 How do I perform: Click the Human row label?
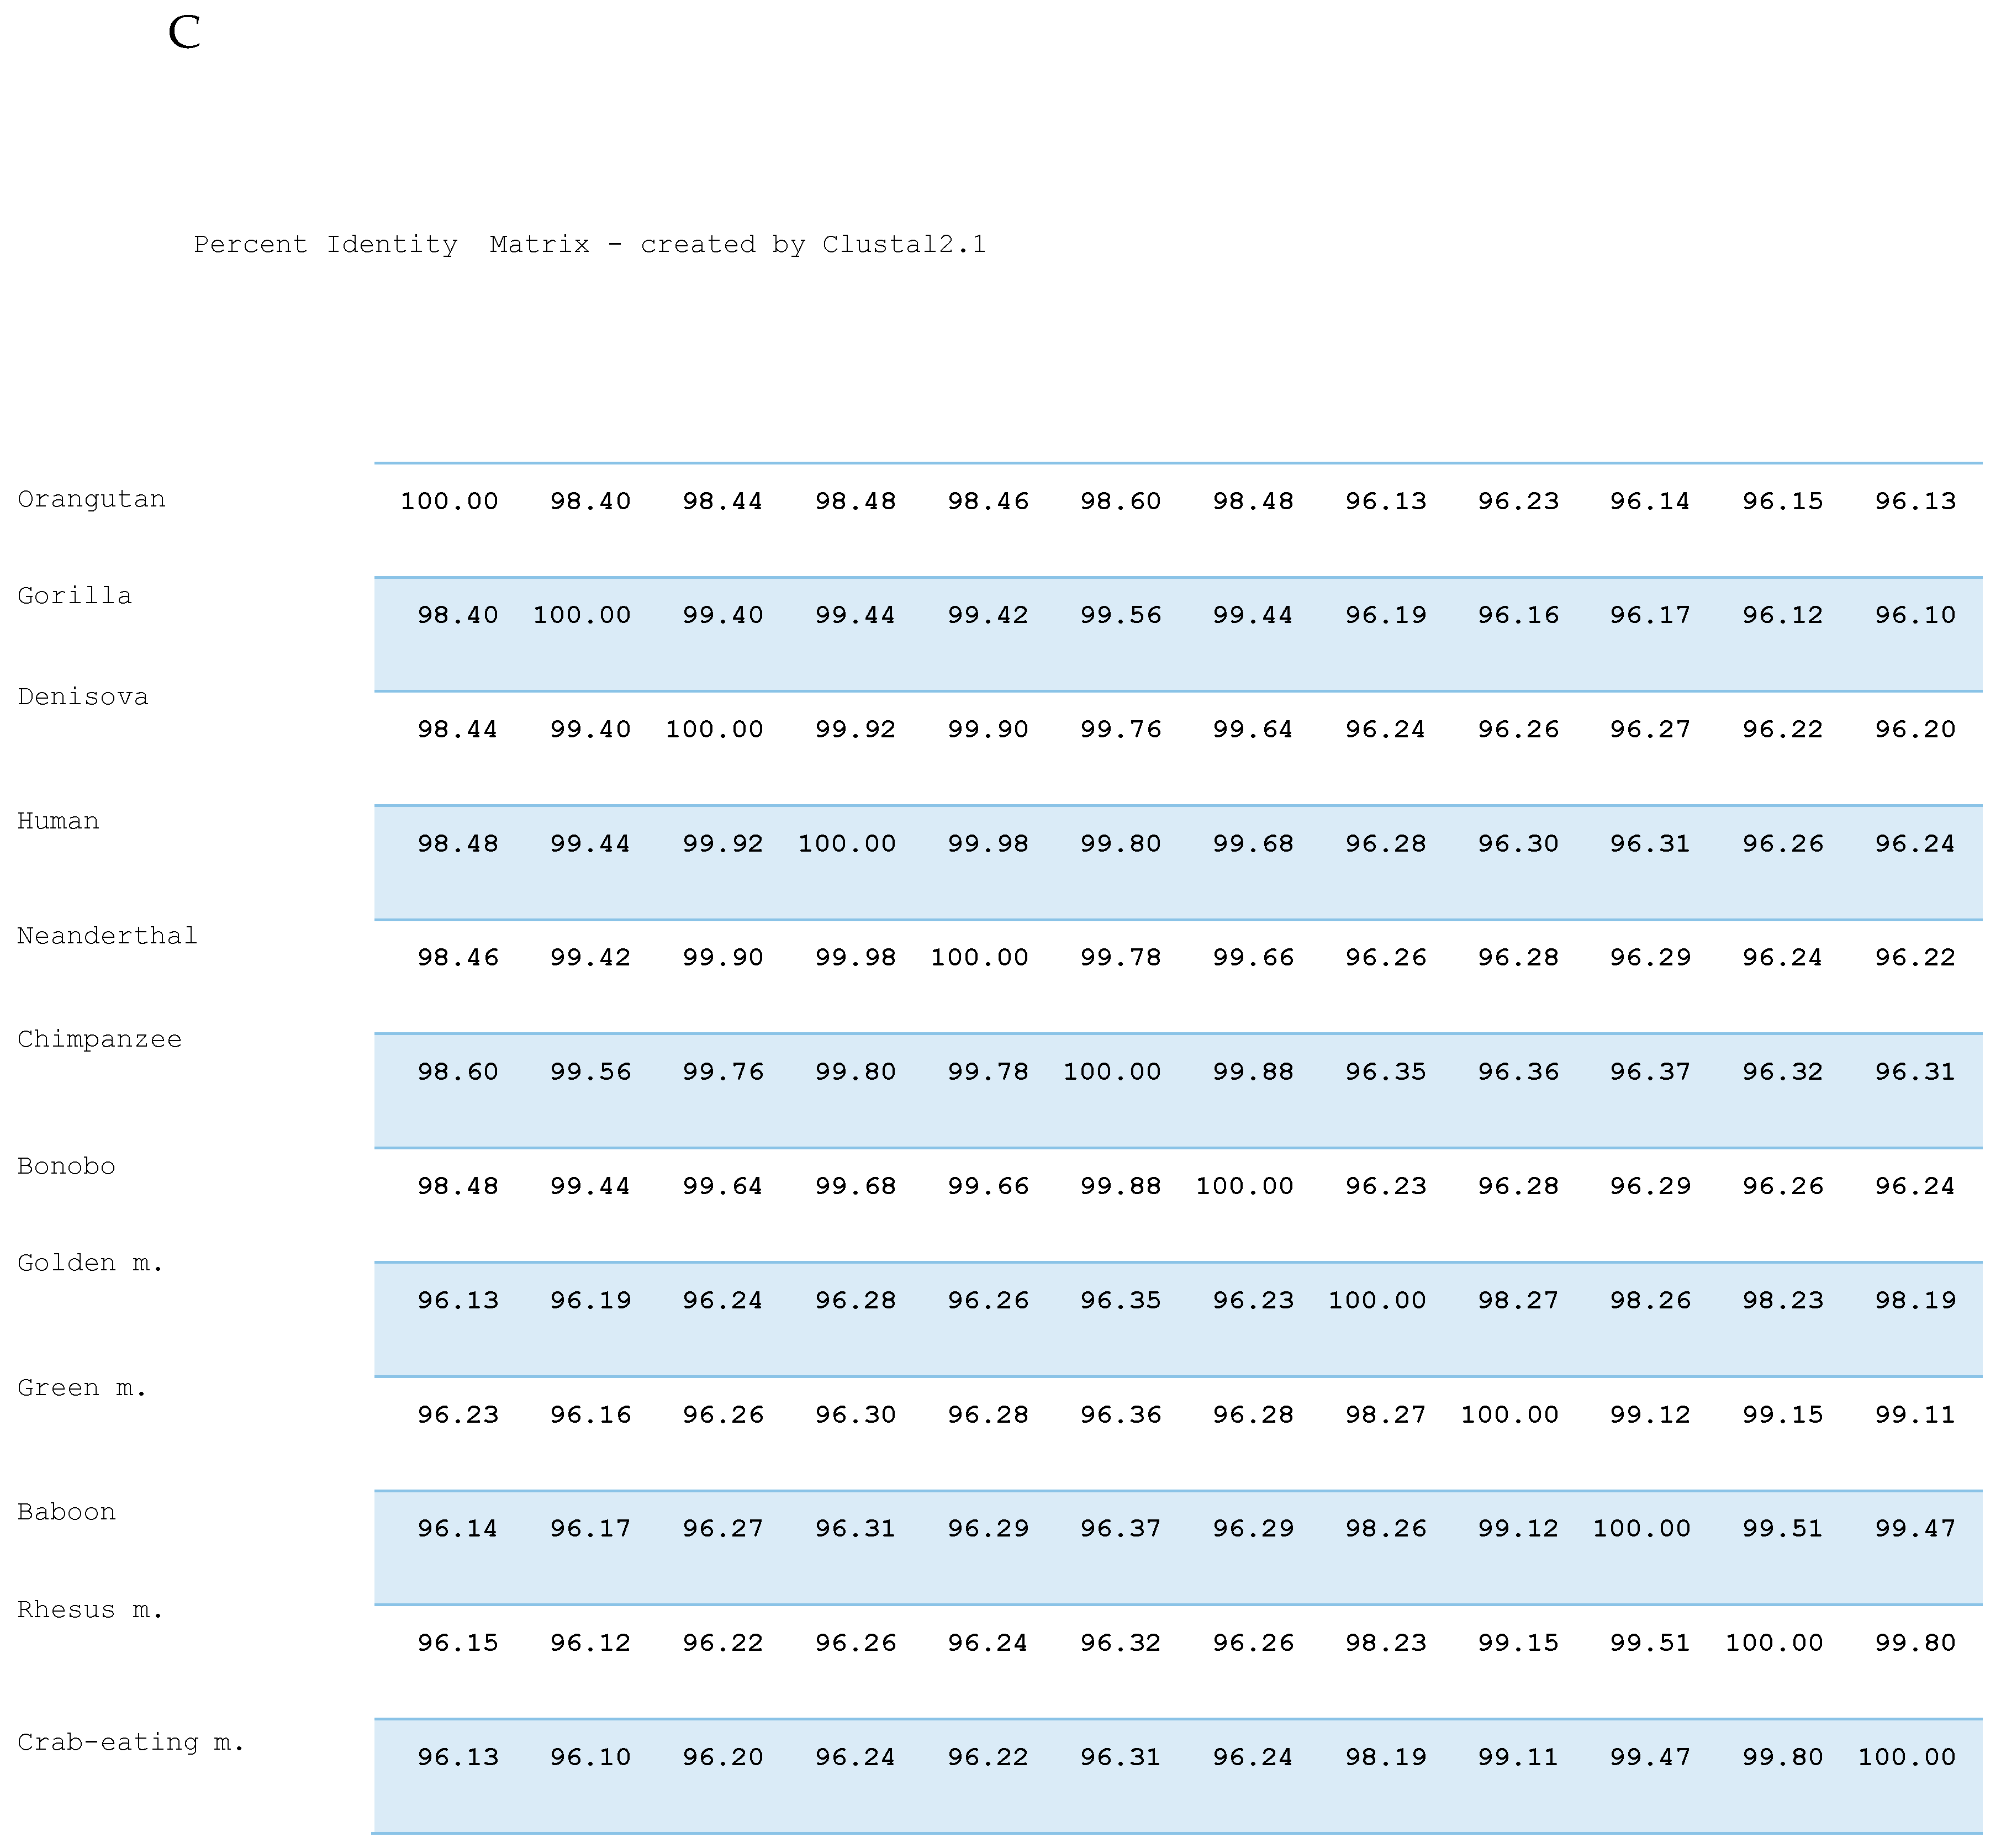[58, 821]
